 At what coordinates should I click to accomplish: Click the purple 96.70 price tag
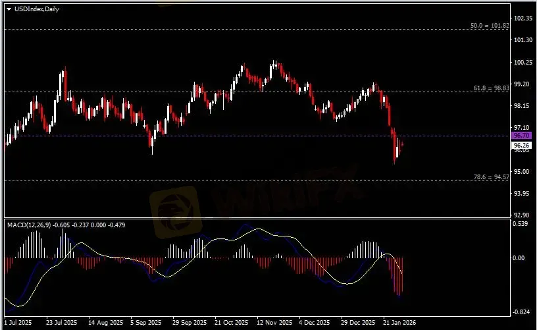click(x=521, y=135)
